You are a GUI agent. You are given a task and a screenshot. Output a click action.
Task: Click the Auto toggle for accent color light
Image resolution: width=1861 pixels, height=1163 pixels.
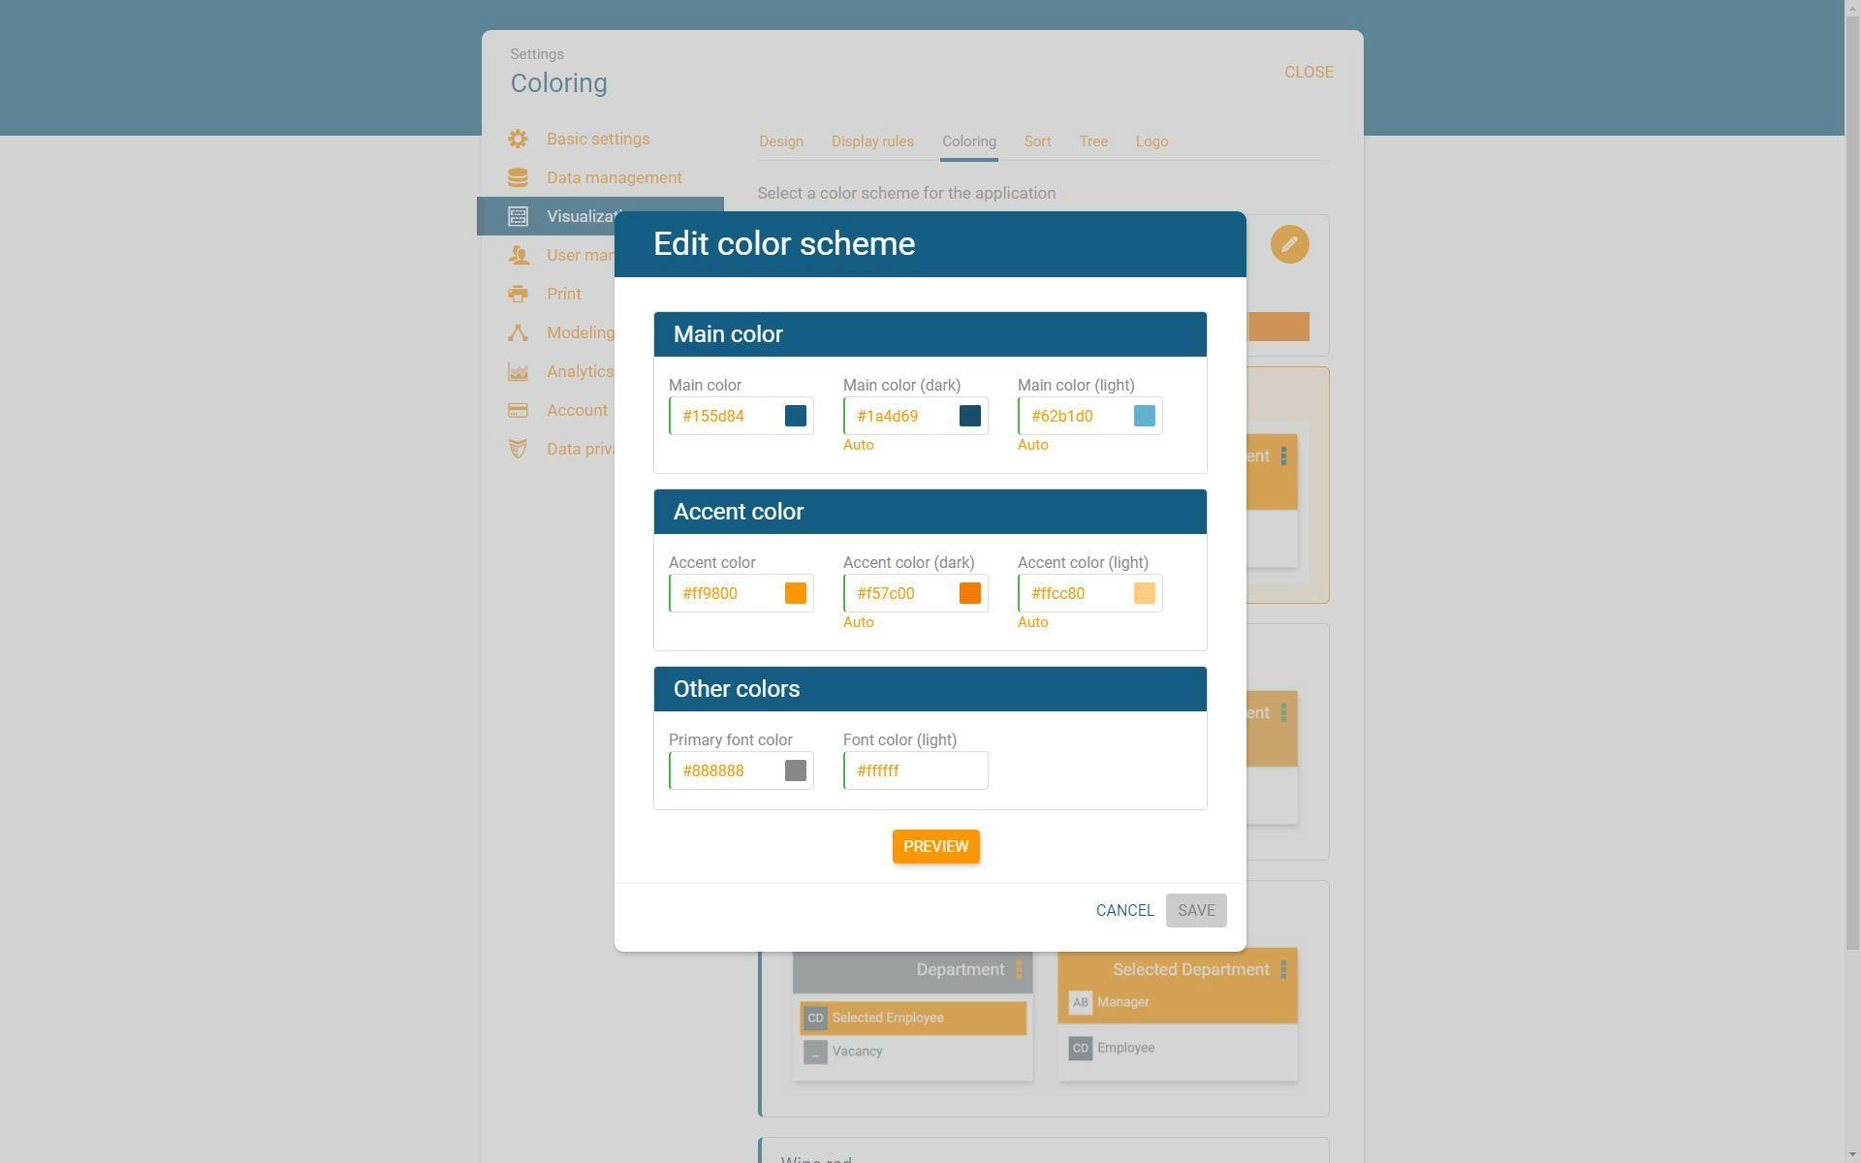1033,621
